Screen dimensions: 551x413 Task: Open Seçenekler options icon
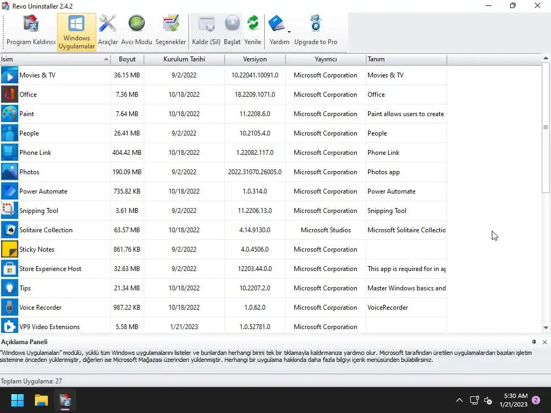tap(171, 24)
